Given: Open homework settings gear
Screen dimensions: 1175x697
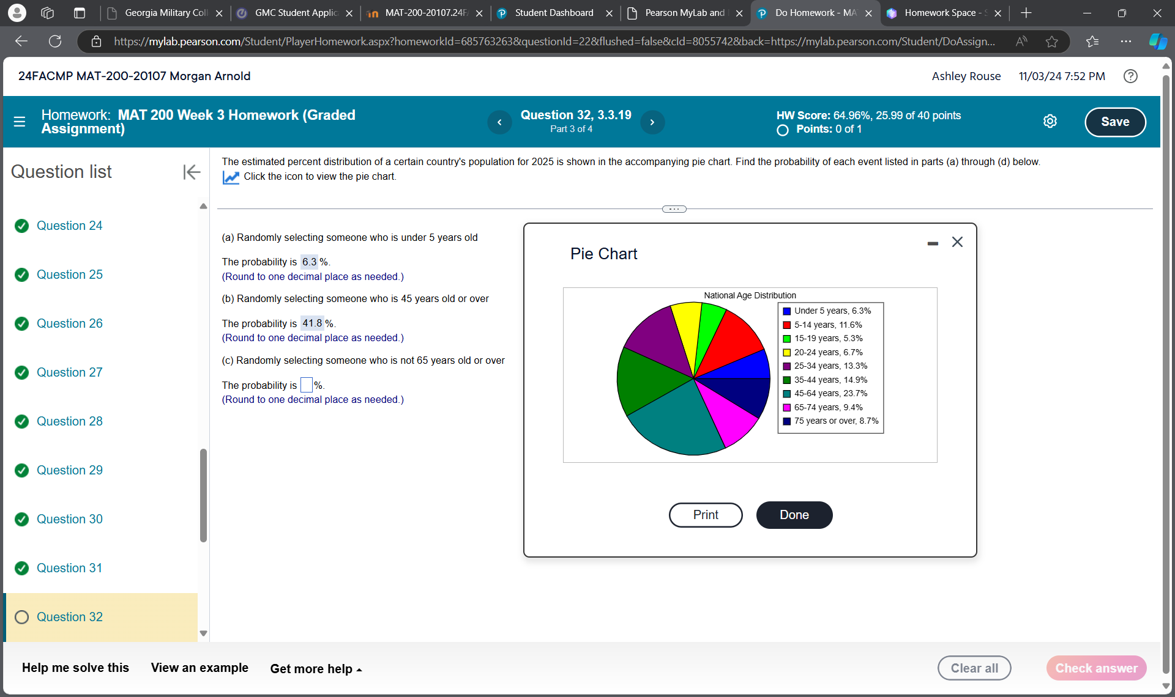Looking at the screenshot, I should 1050,121.
